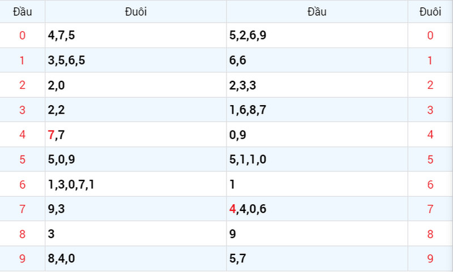Click the cell with 1,3,0,7,1
The width and height of the screenshot is (453, 272).
click(x=136, y=184)
